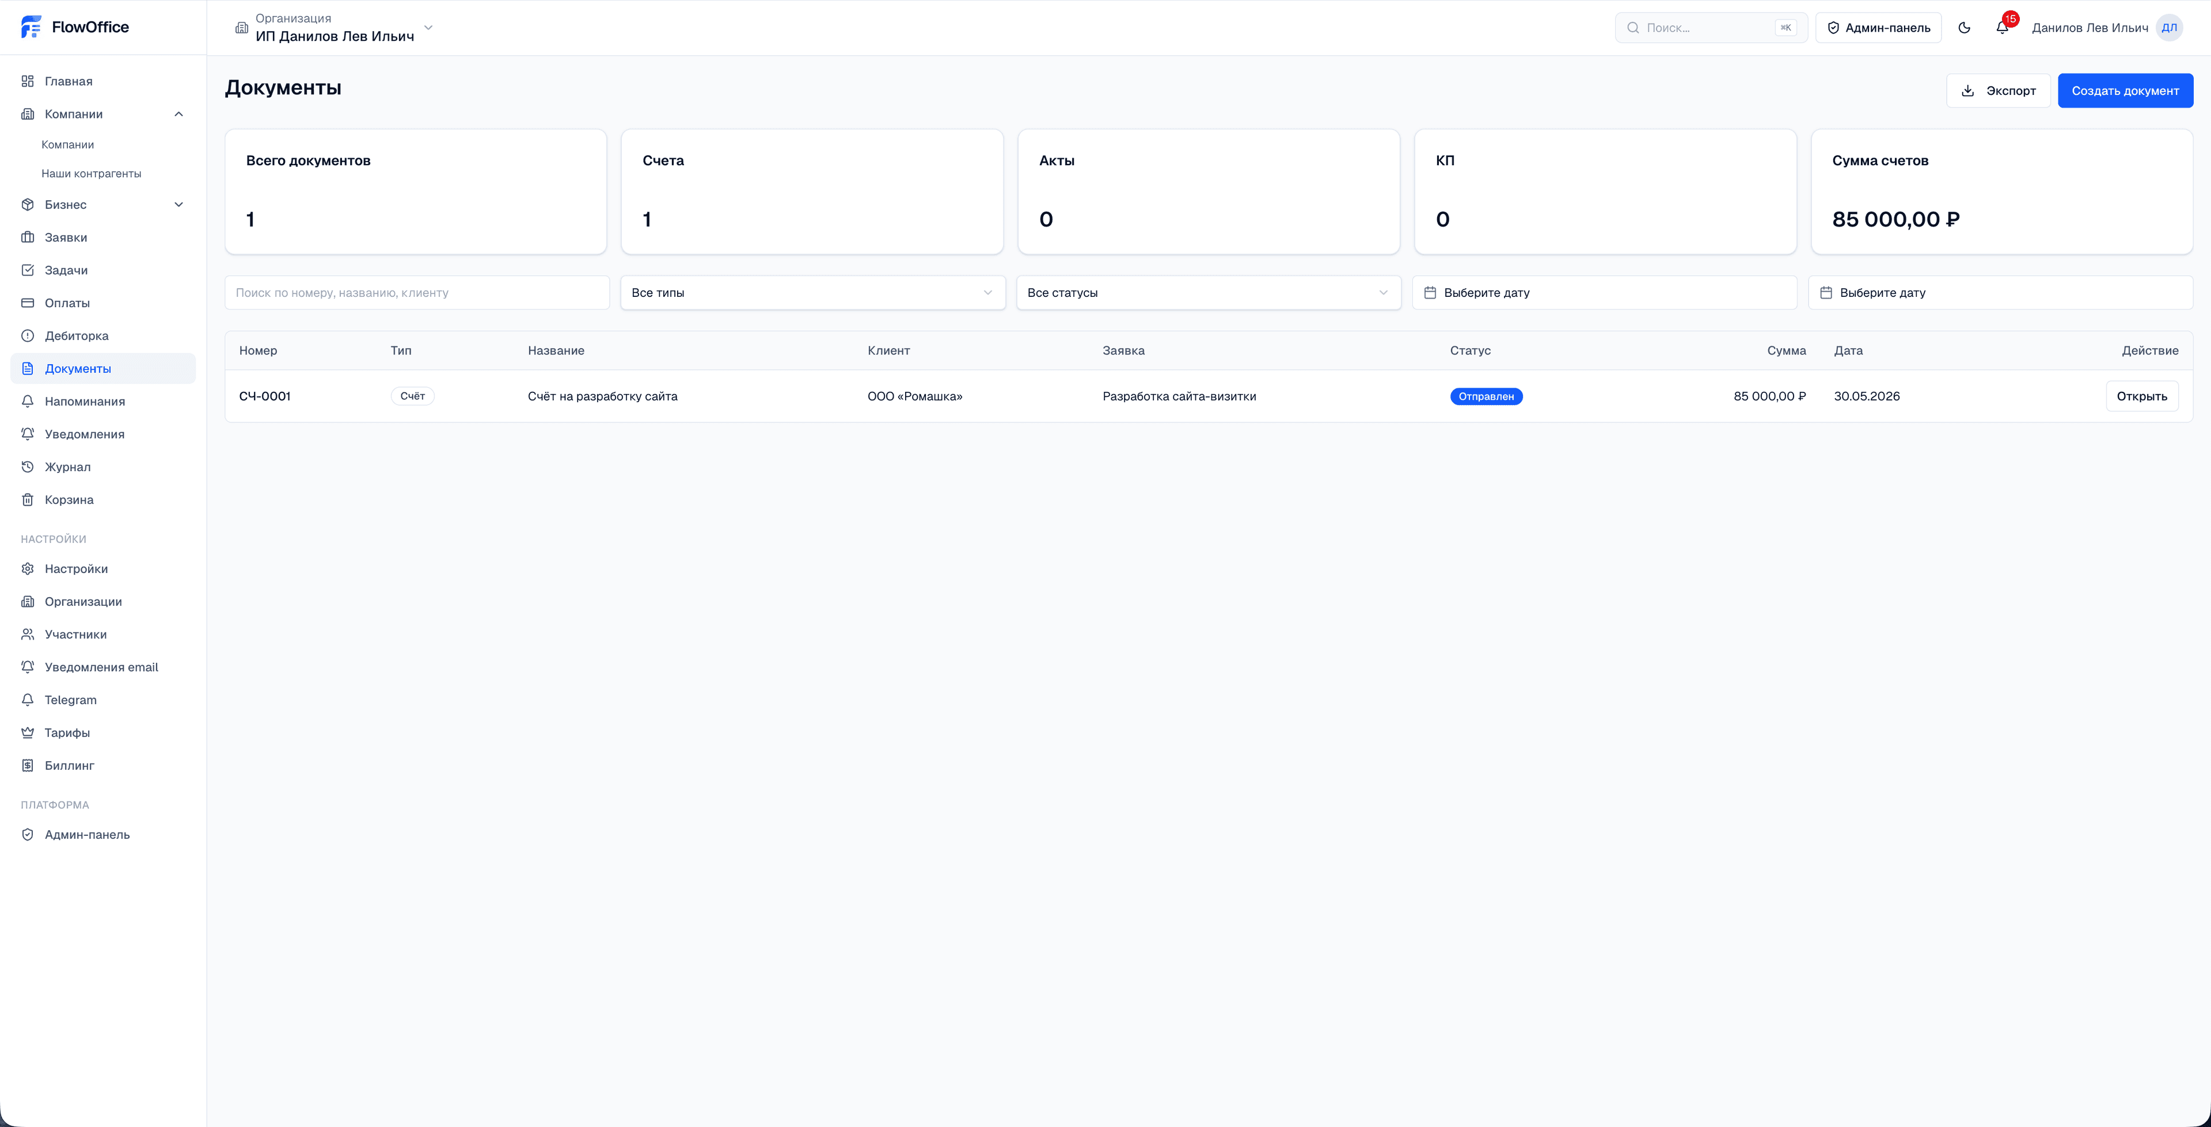Image resolution: width=2211 pixels, height=1127 pixels.
Task: Click the Открыть button for СЧ-0001
Action: (2141, 396)
